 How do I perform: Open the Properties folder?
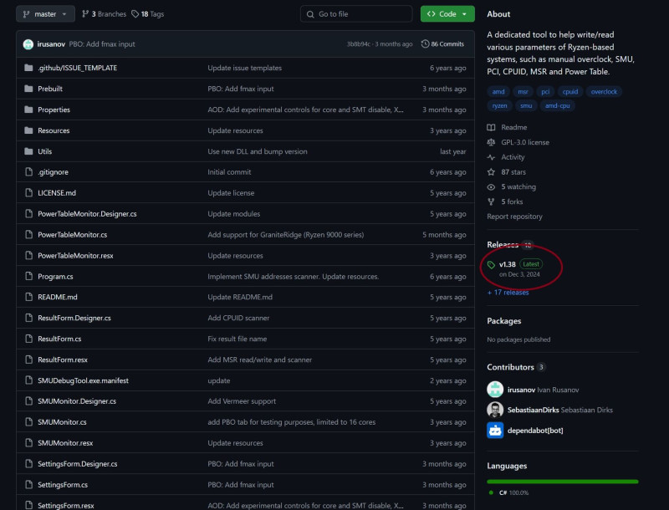54,110
